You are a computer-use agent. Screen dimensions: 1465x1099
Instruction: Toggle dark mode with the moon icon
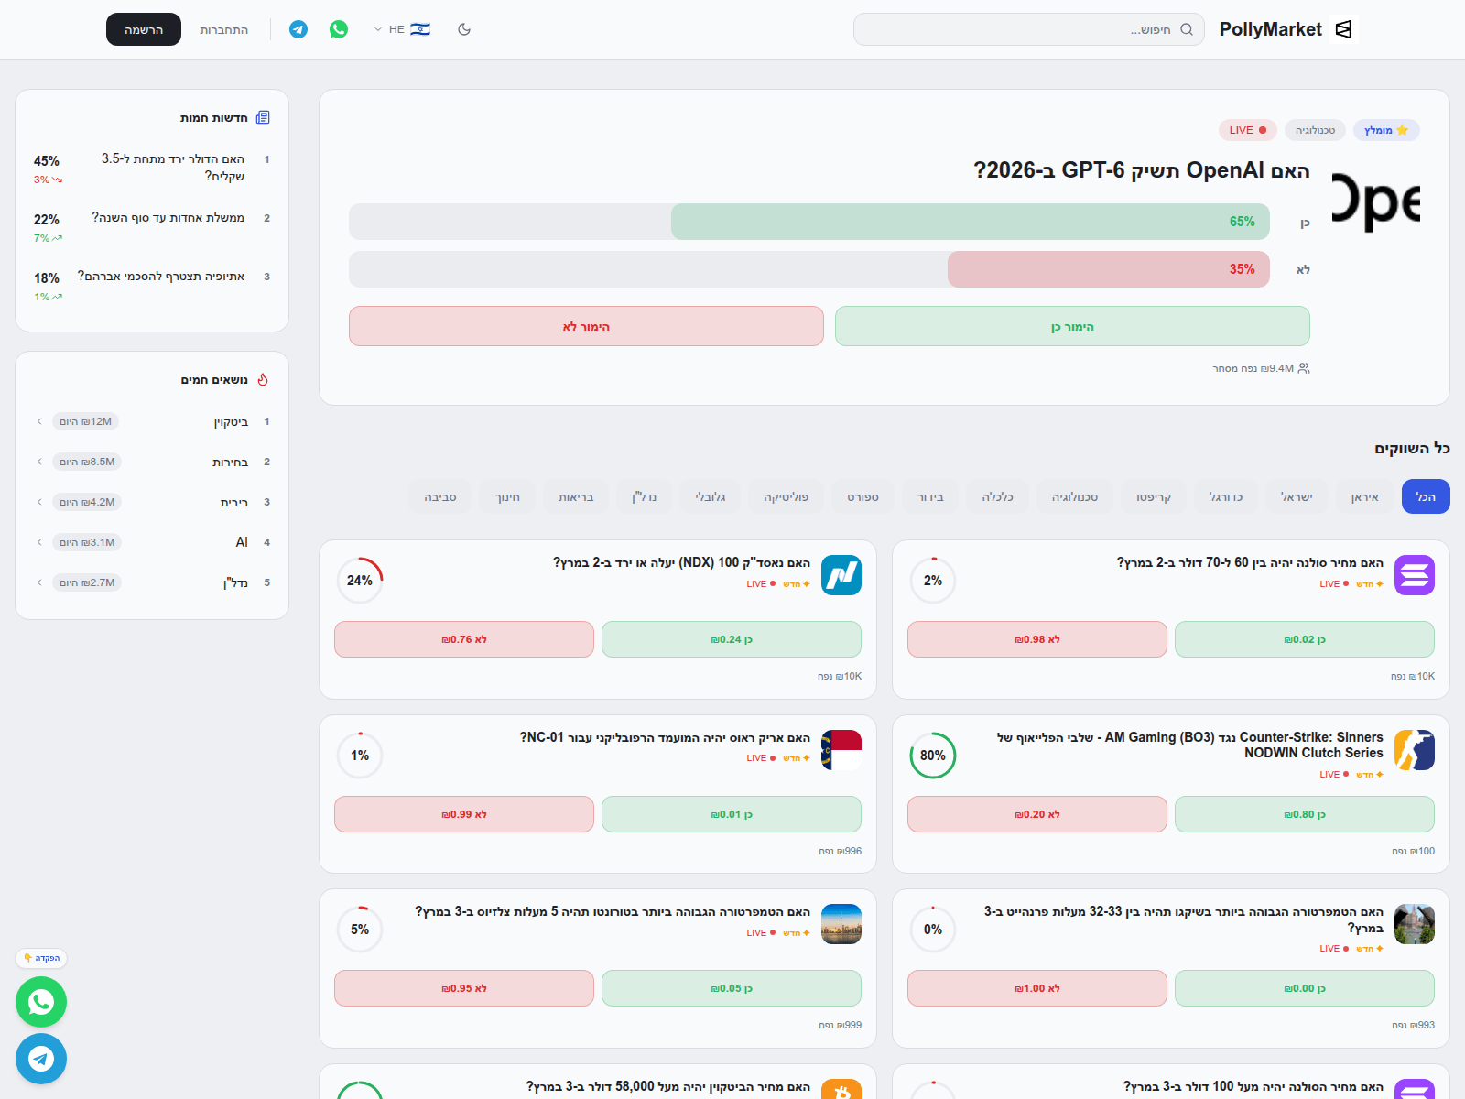[464, 28]
